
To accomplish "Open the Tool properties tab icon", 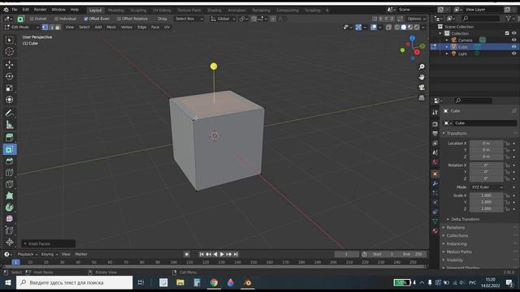I will coord(435,113).
